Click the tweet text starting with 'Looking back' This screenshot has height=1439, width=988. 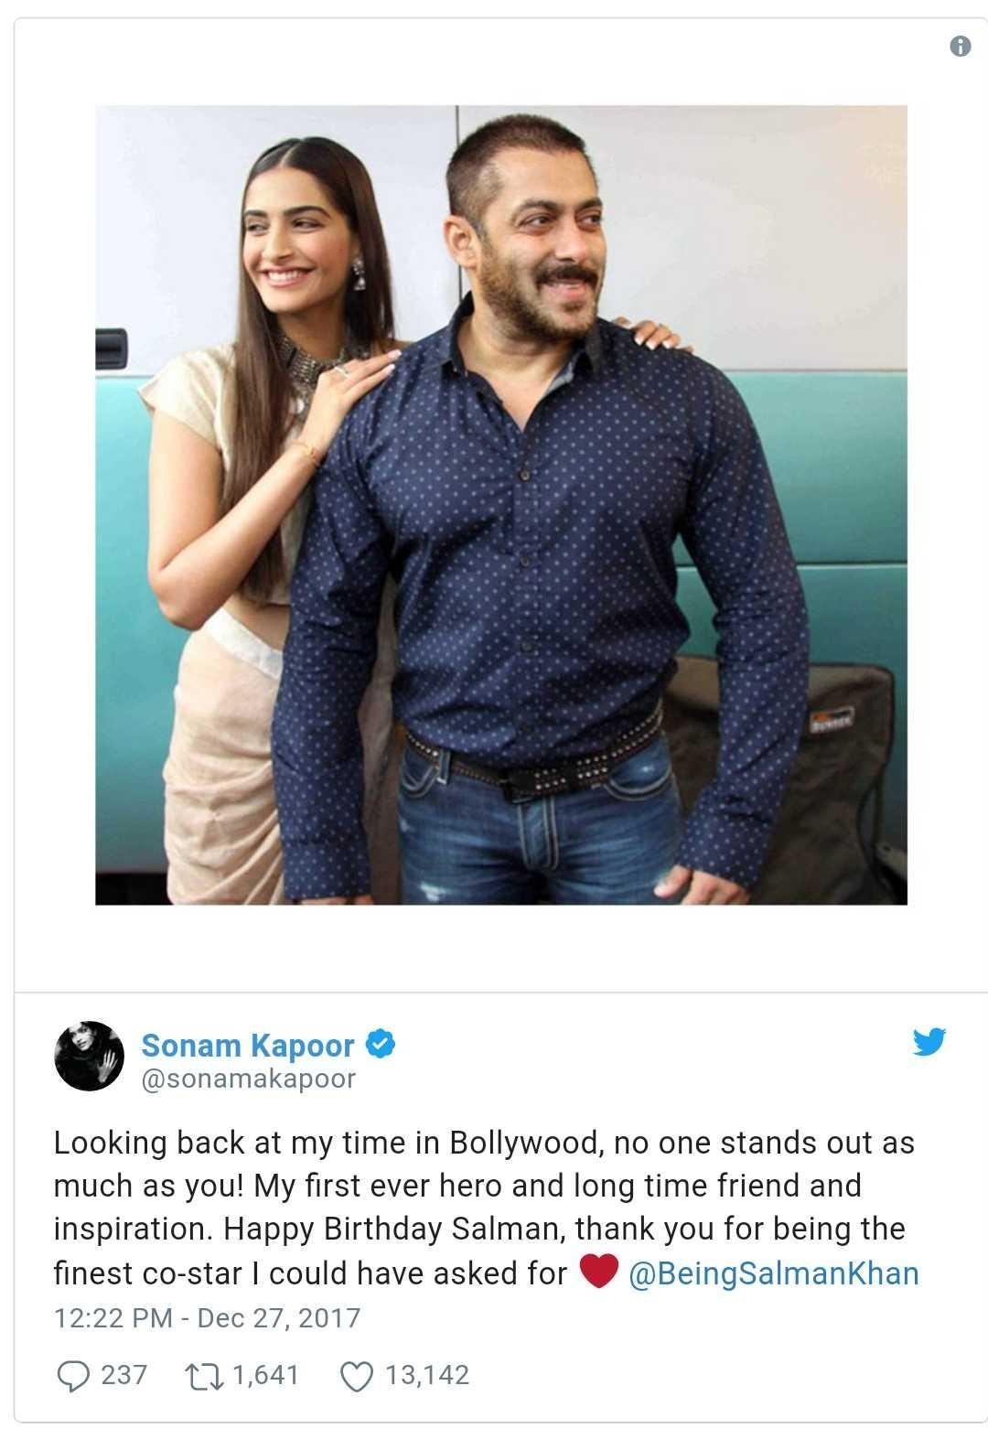pos(486,1208)
